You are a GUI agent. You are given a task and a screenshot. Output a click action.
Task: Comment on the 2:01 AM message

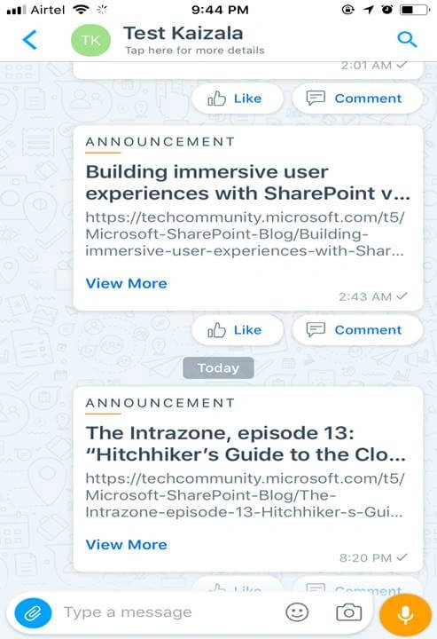pos(357,99)
